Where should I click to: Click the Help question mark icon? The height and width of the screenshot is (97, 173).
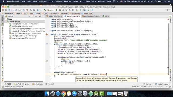(x=92, y=10)
